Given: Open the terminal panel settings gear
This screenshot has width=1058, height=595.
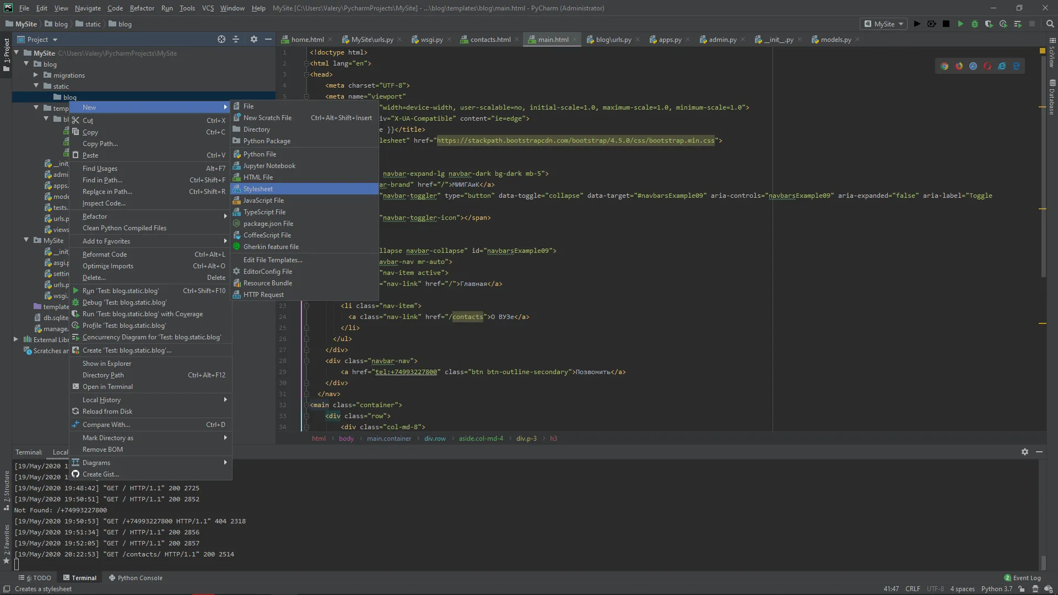Looking at the screenshot, I should click(x=1024, y=452).
